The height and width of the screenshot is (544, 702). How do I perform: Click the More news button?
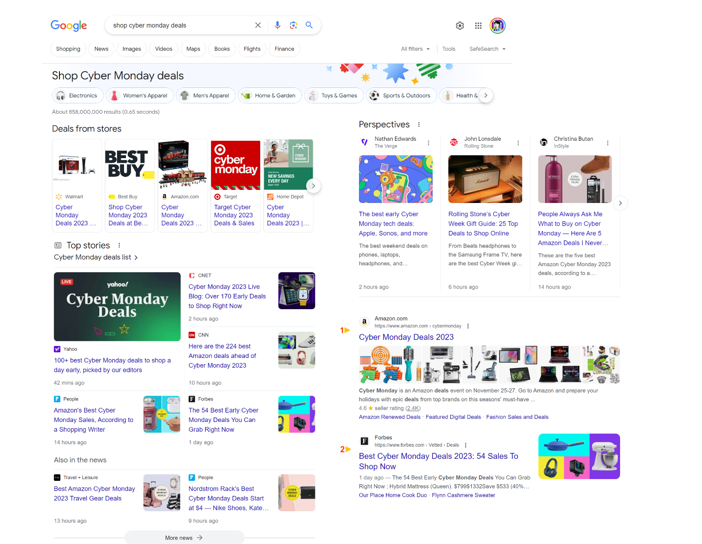184,537
